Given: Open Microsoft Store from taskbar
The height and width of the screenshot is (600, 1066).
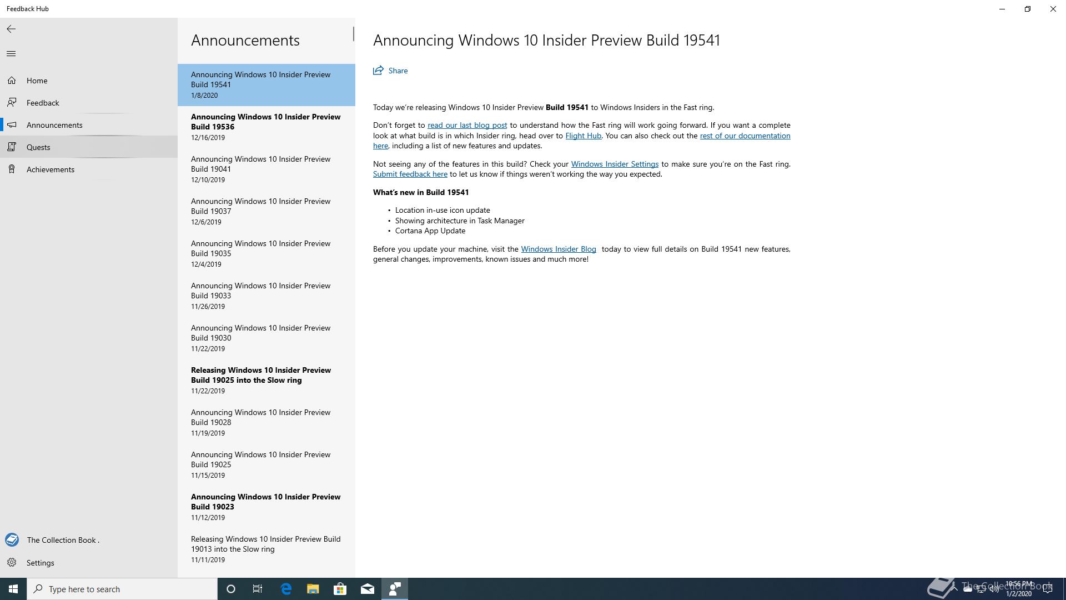Looking at the screenshot, I should coord(340,589).
